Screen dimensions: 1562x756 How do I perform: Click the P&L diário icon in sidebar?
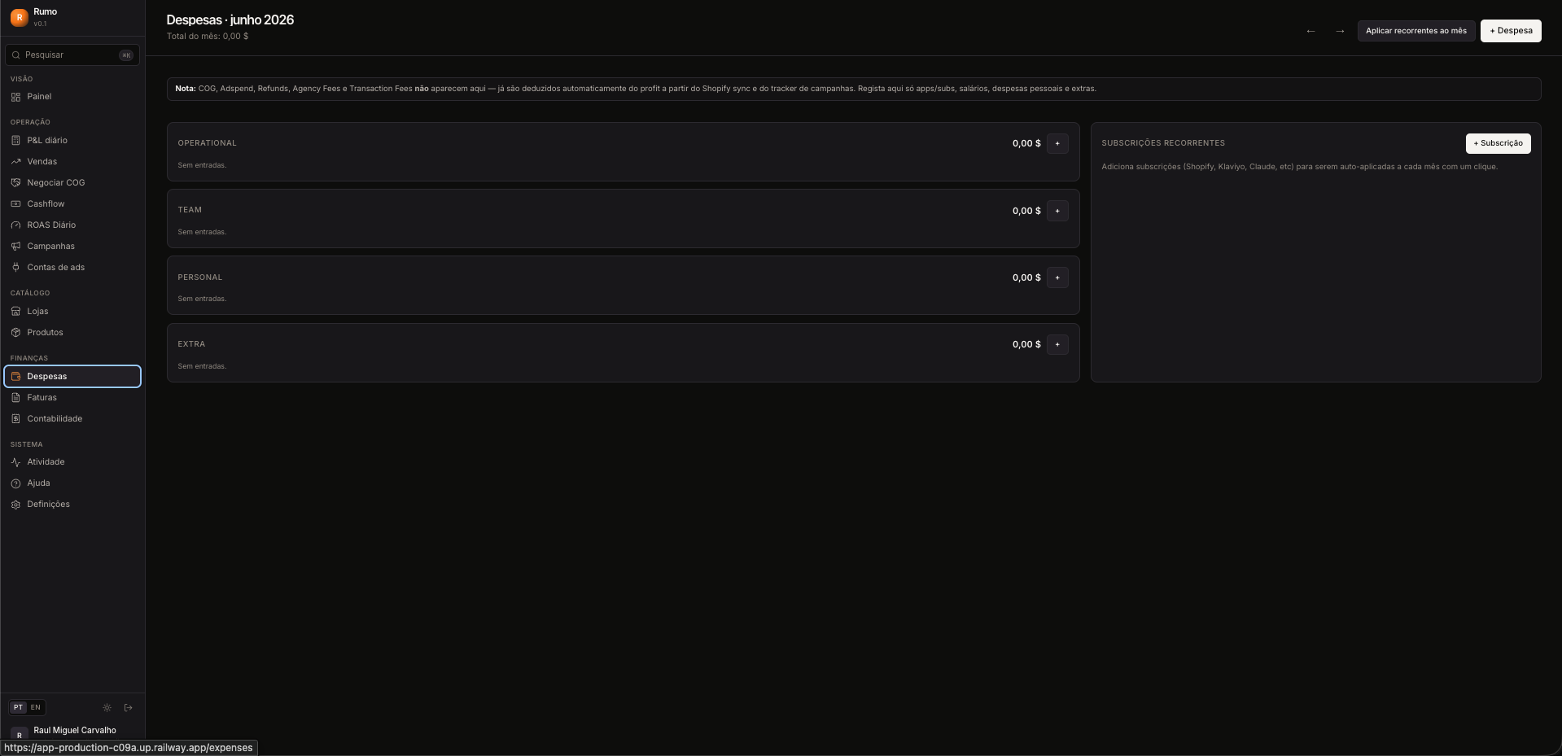[15, 141]
